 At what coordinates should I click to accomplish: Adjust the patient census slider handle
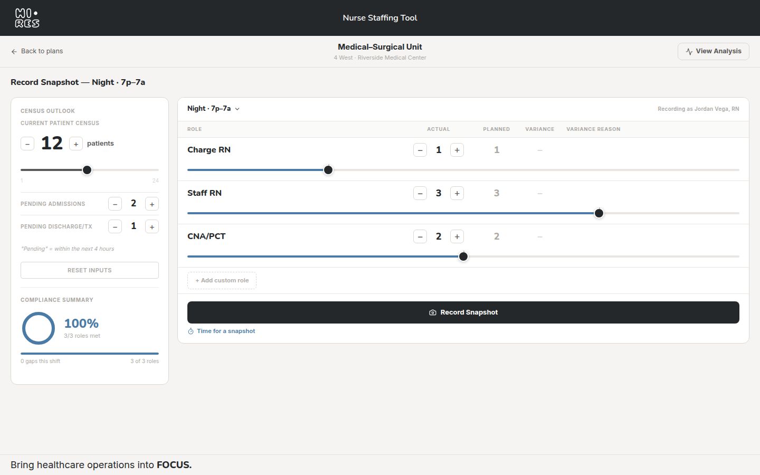pos(87,170)
